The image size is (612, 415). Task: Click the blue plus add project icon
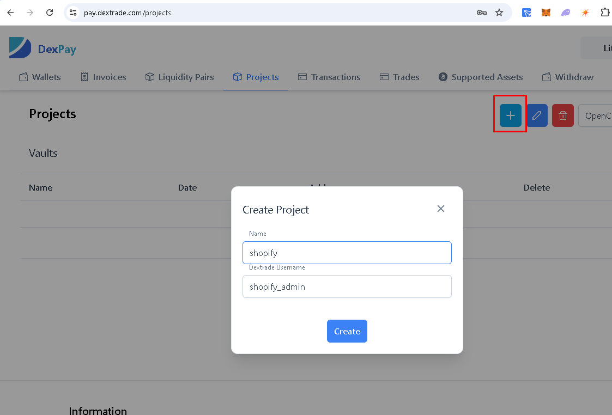510,115
